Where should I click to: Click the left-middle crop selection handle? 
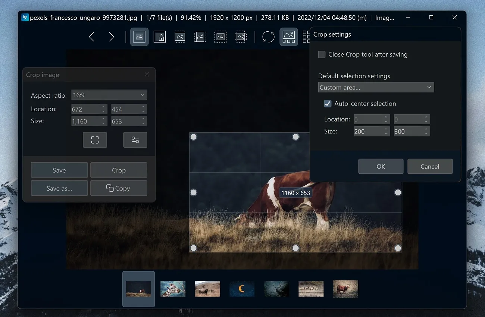[x=193, y=192]
